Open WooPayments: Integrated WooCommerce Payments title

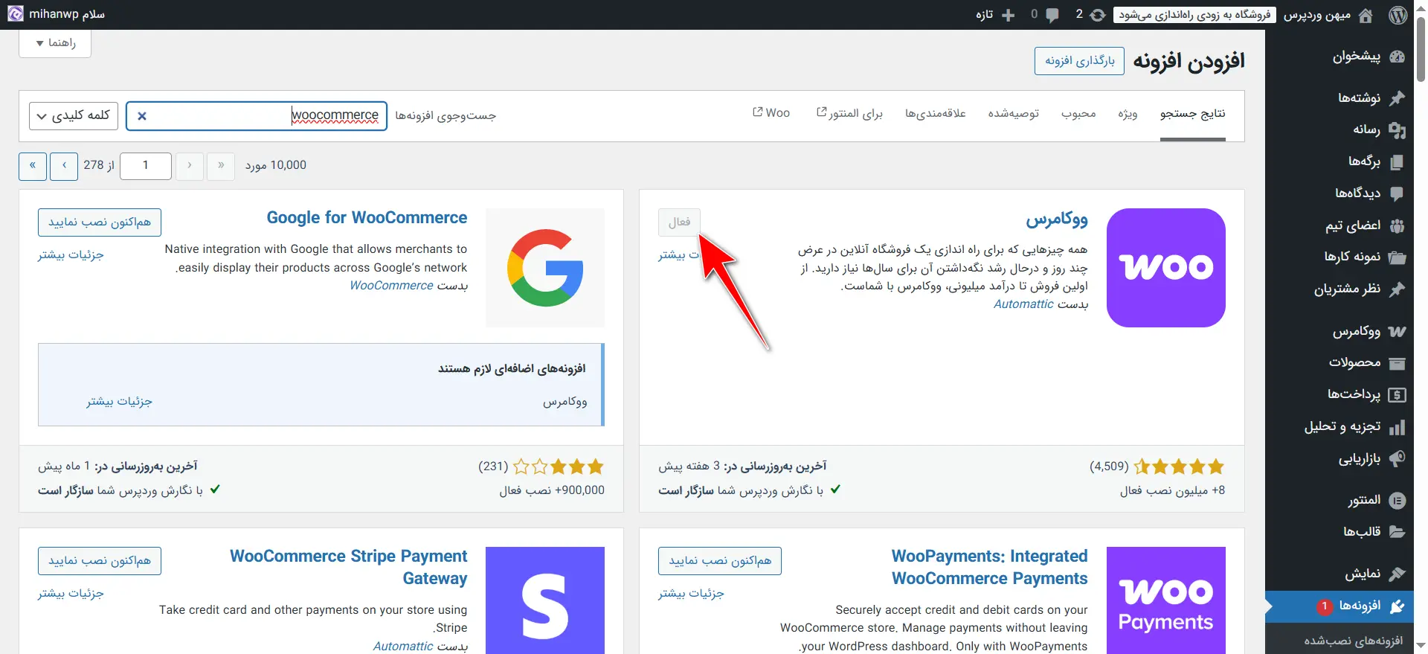point(989,567)
